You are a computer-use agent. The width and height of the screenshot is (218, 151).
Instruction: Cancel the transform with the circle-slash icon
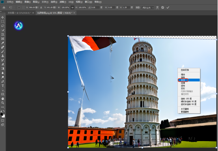point(162,8)
